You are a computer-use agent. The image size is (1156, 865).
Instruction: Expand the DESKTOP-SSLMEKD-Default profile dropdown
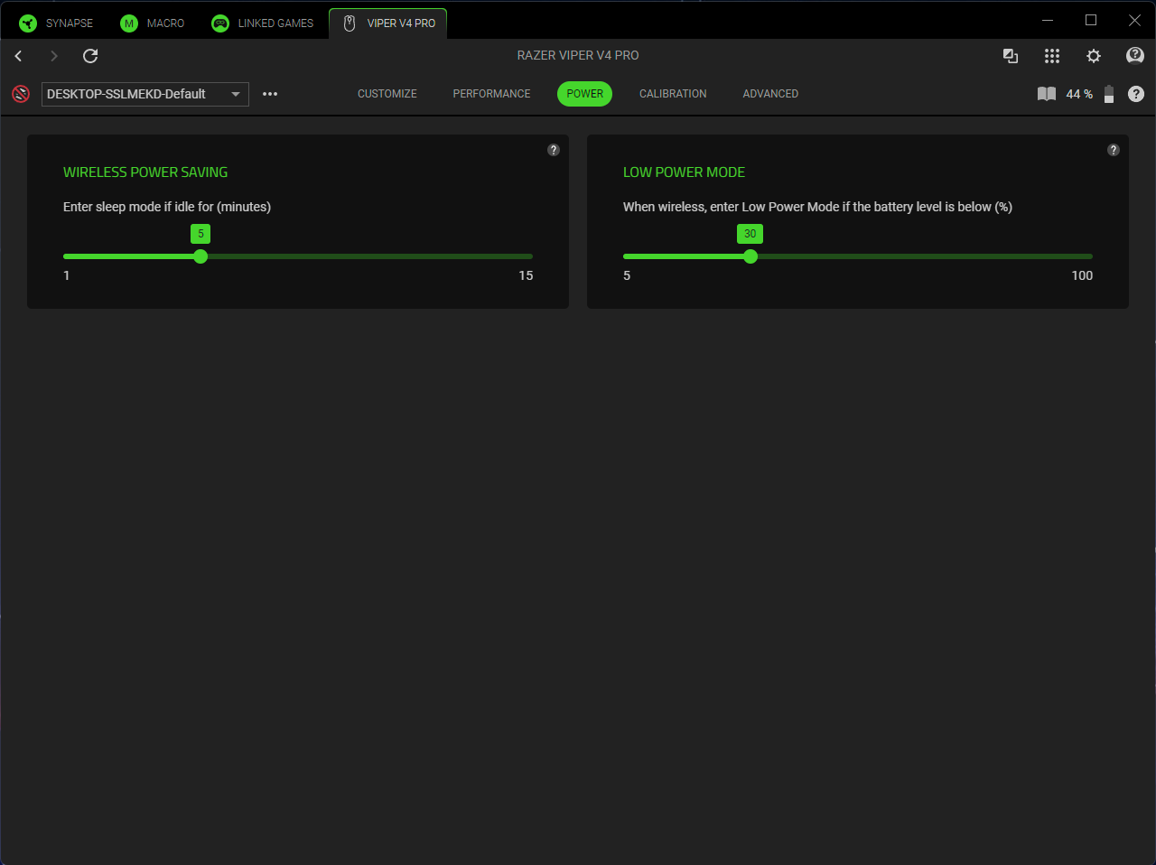(x=145, y=94)
